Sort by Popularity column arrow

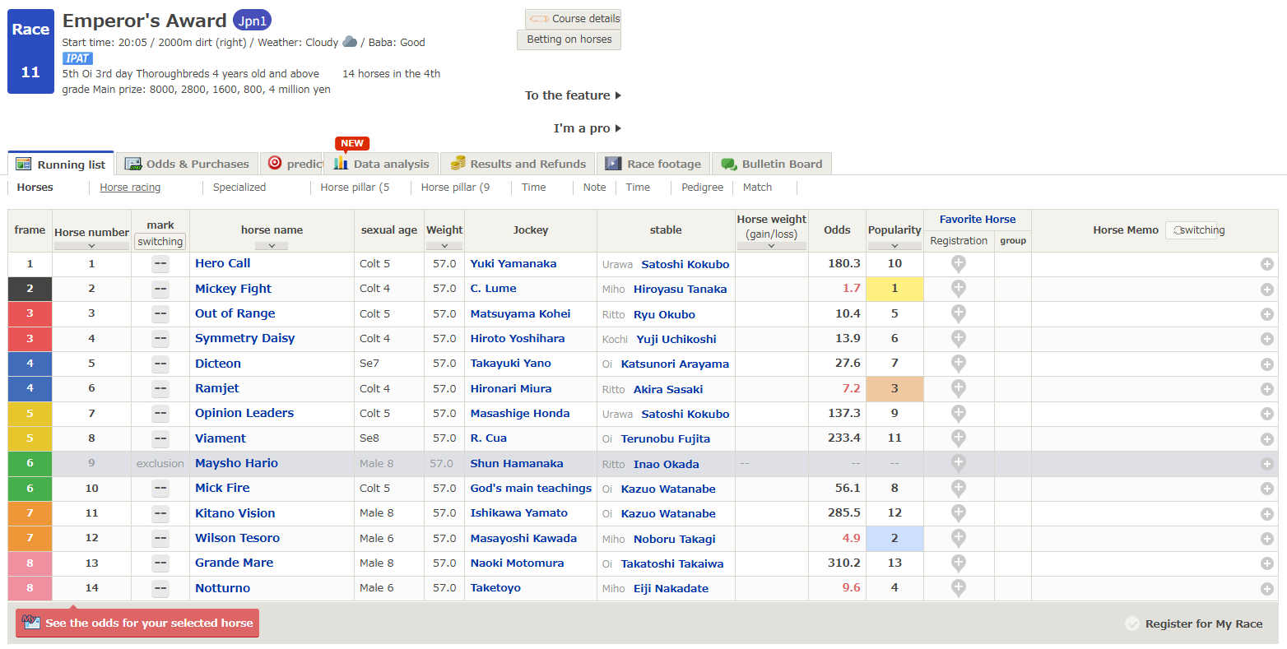pyautogui.click(x=894, y=245)
